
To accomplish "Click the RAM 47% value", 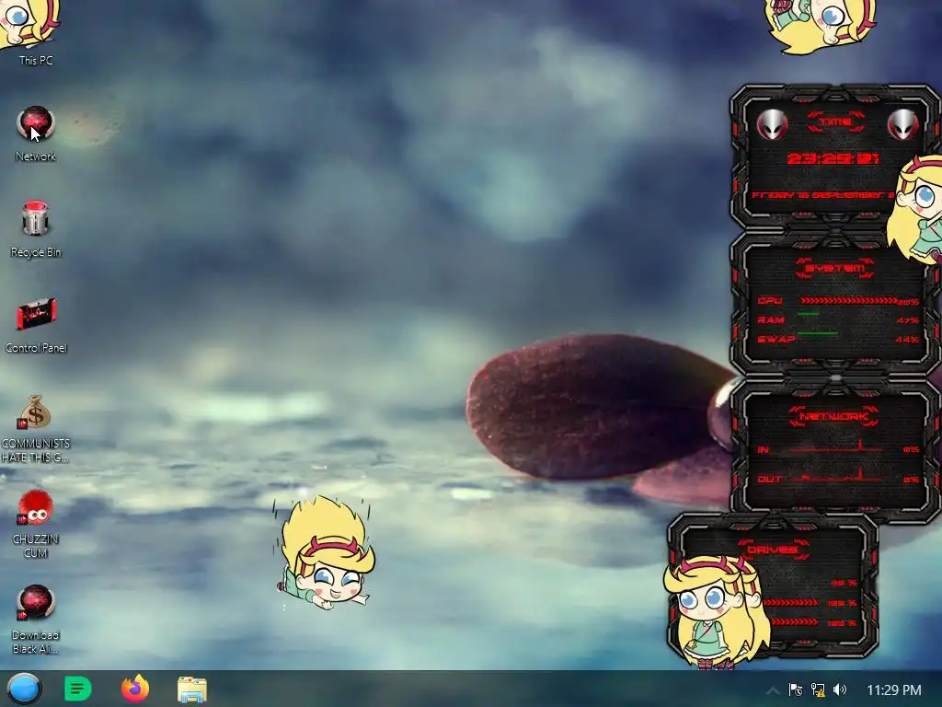I will point(907,320).
